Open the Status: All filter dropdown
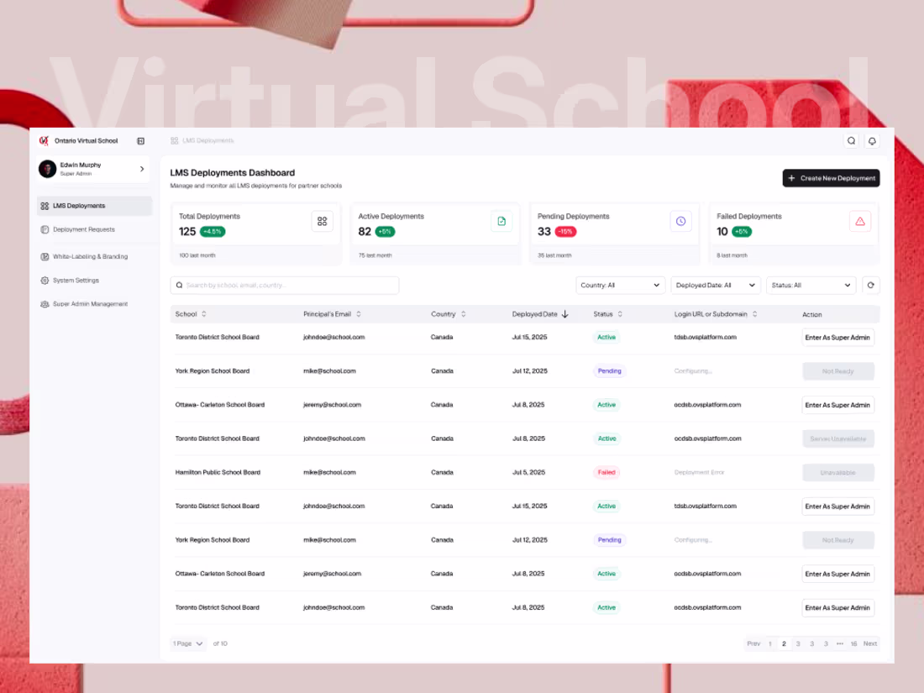 tap(811, 285)
